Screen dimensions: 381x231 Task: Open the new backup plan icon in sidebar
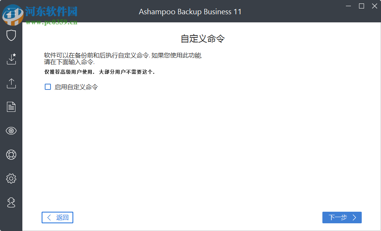11,59
